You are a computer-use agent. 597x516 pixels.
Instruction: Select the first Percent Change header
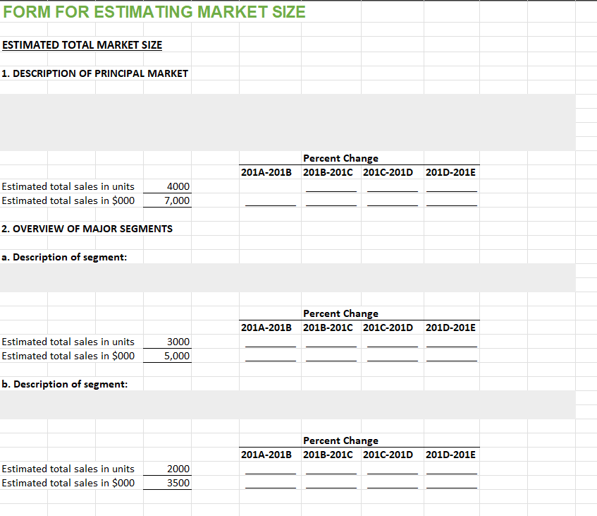tap(340, 158)
